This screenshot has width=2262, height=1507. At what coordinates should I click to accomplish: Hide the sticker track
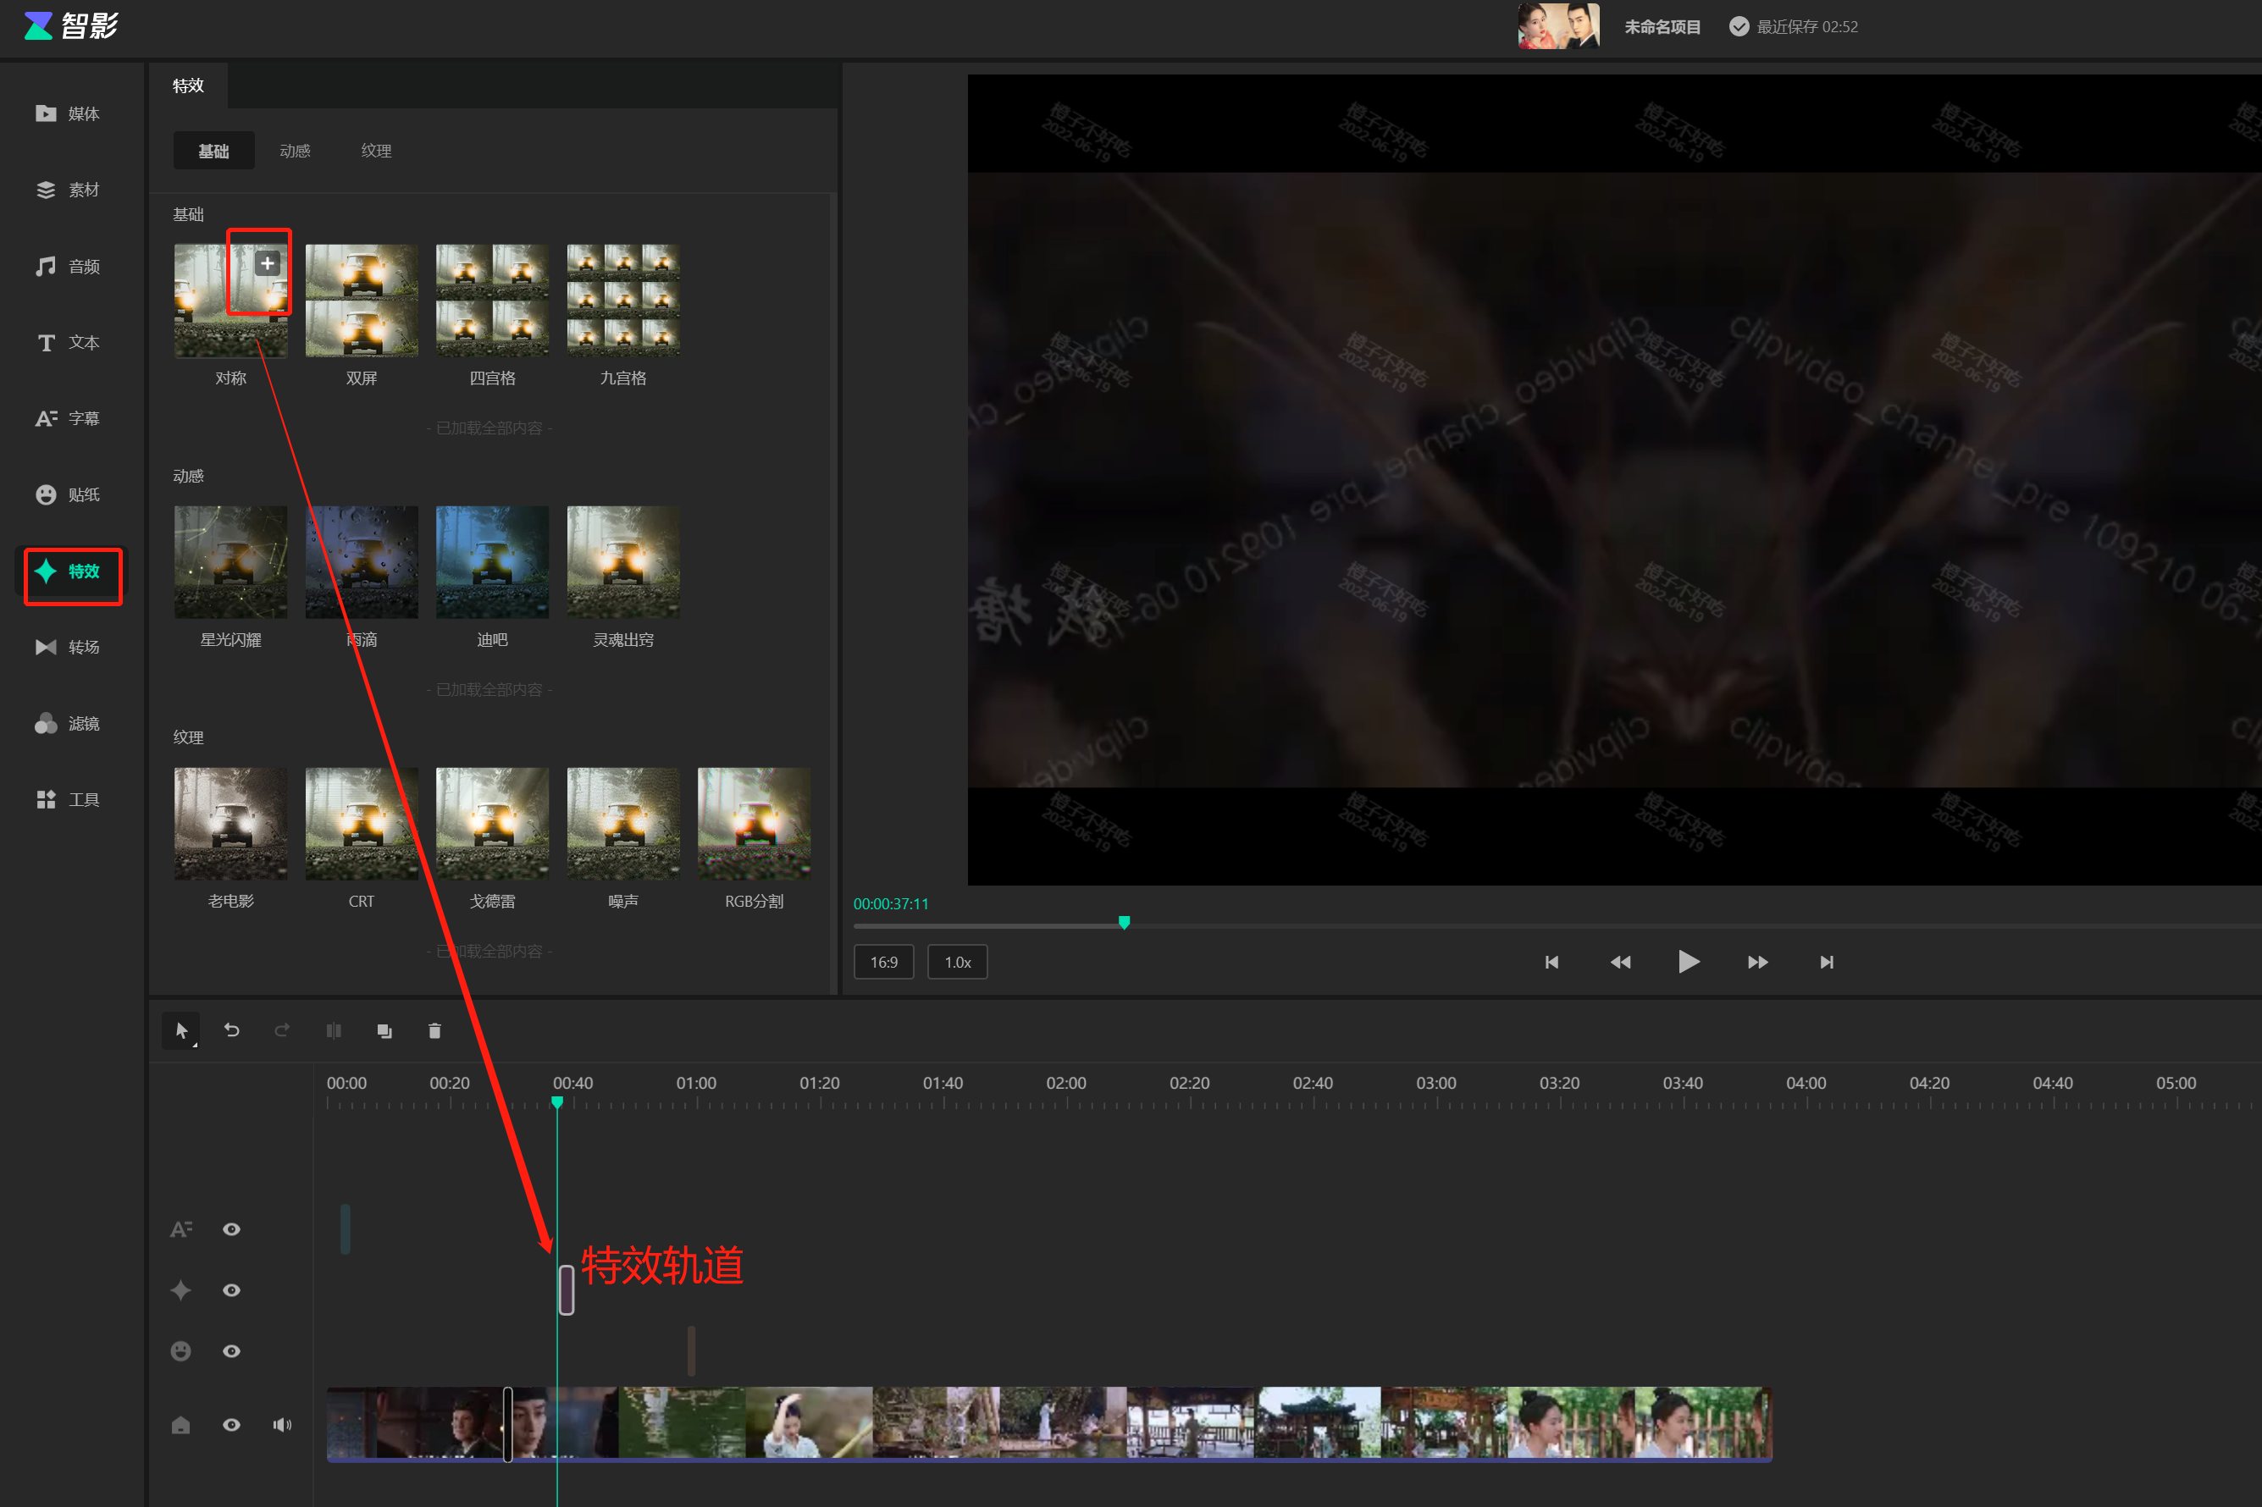click(232, 1351)
